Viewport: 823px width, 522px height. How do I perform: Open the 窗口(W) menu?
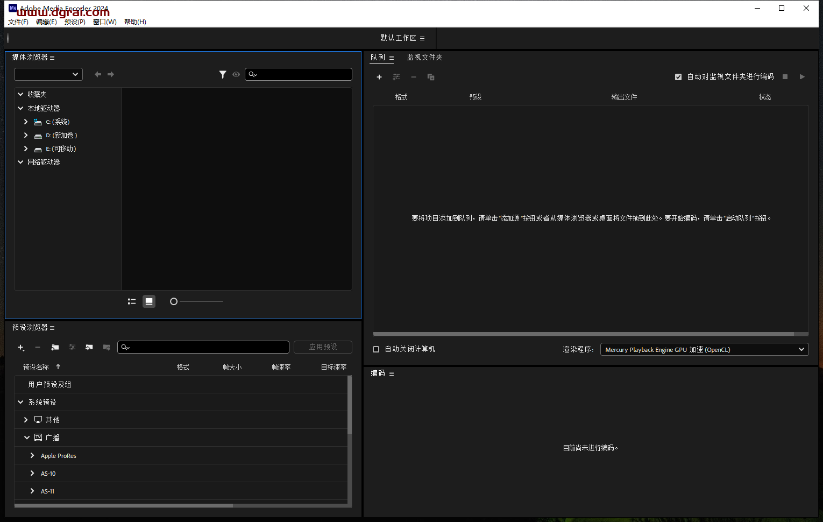(104, 22)
